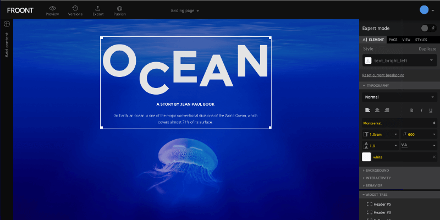Click the line height icon before 1.0
This screenshot has width=440, height=220.
(x=366, y=146)
